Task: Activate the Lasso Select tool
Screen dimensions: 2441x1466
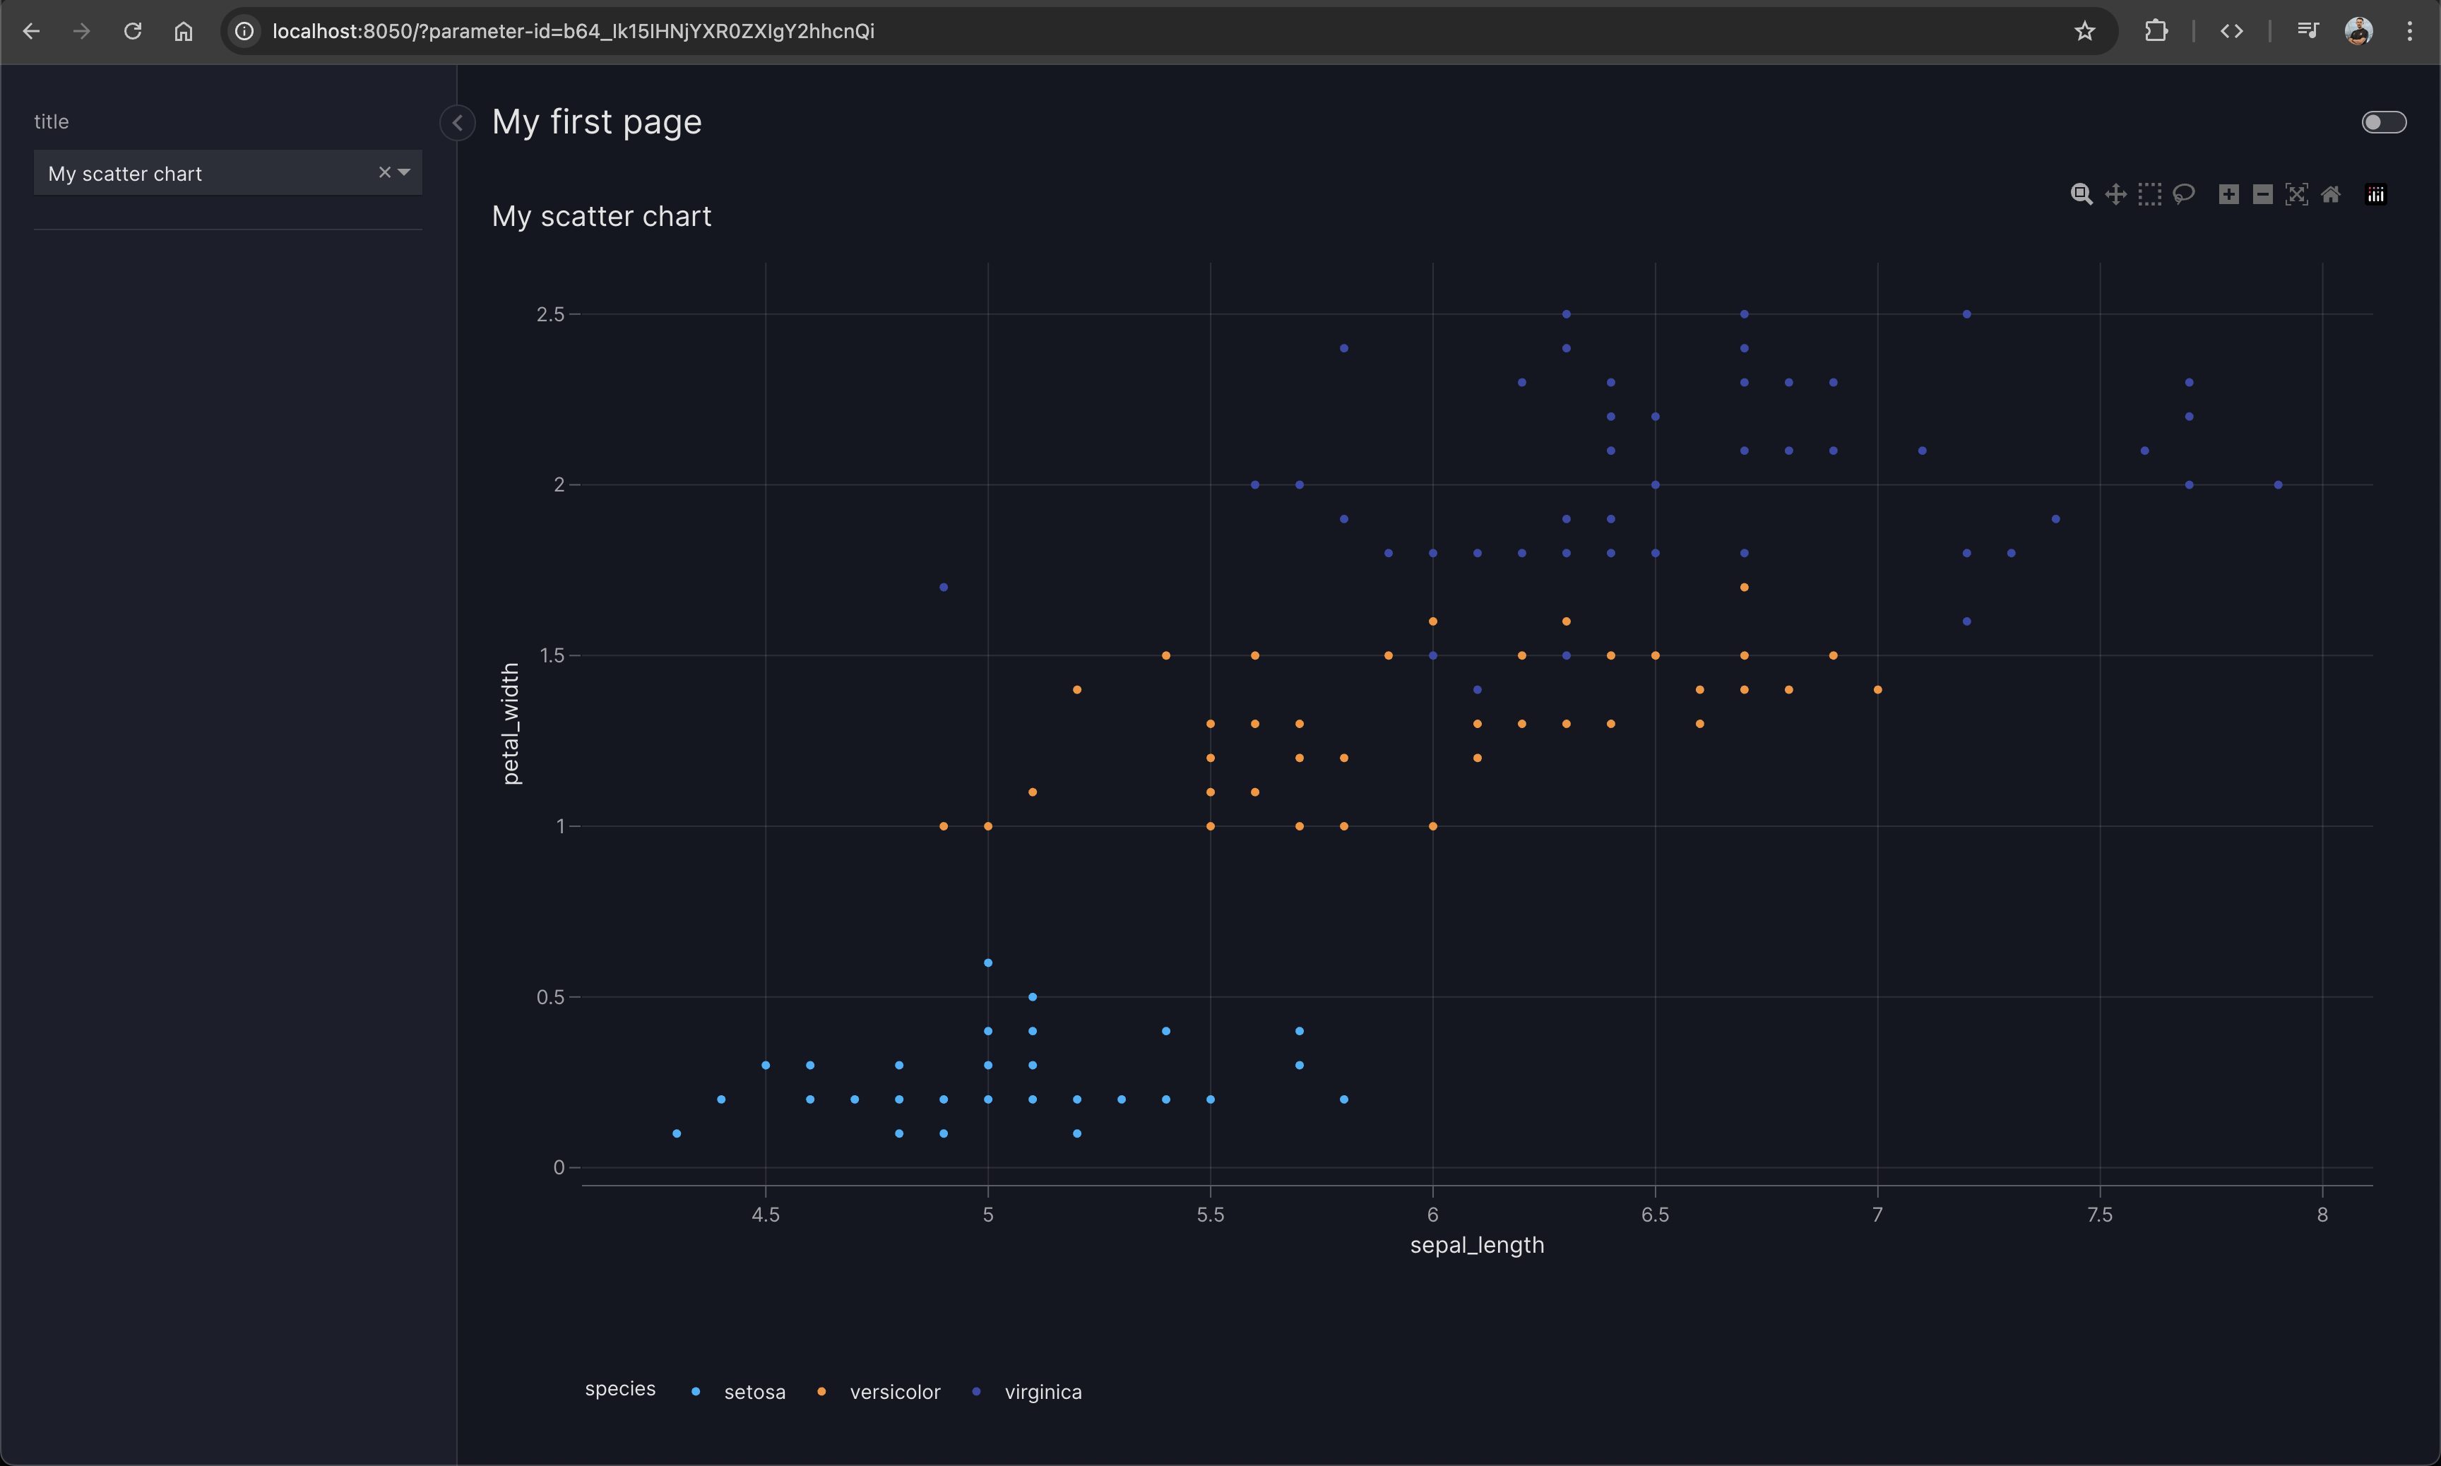Action: click(x=2183, y=193)
